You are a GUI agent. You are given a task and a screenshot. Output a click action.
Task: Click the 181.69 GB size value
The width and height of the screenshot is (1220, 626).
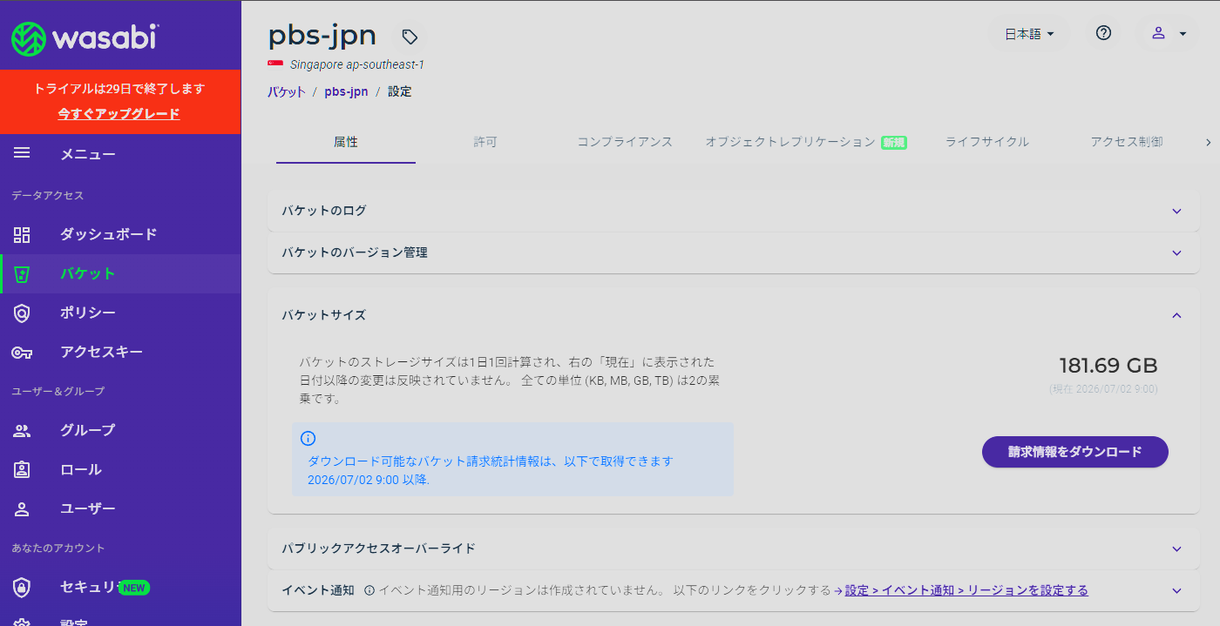click(1108, 366)
